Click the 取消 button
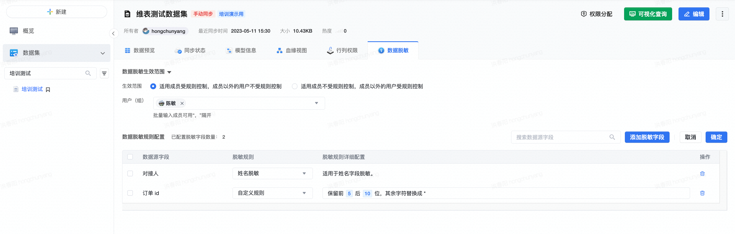The image size is (735, 234). 690,137
